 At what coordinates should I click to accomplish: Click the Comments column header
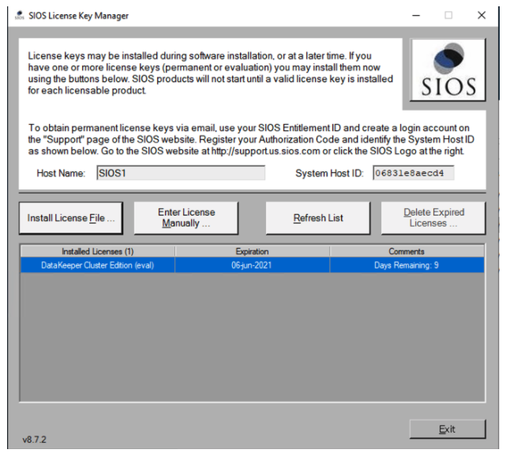click(407, 252)
